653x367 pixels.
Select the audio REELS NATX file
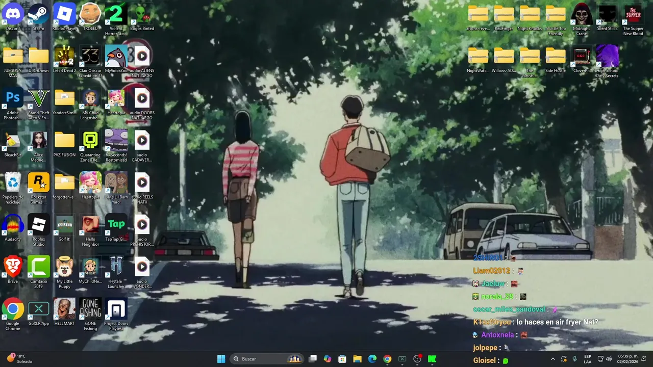point(142,189)
